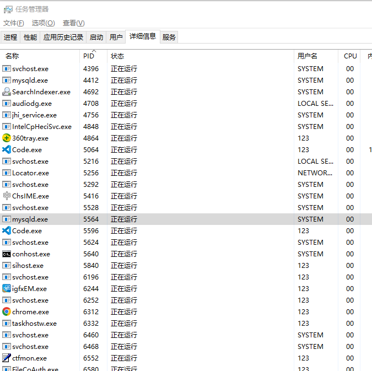The height and width of the screenshot is (371, 372).
Task: Click the 正在运行 status of ctfmon.exe
Action: coord(124,358)
